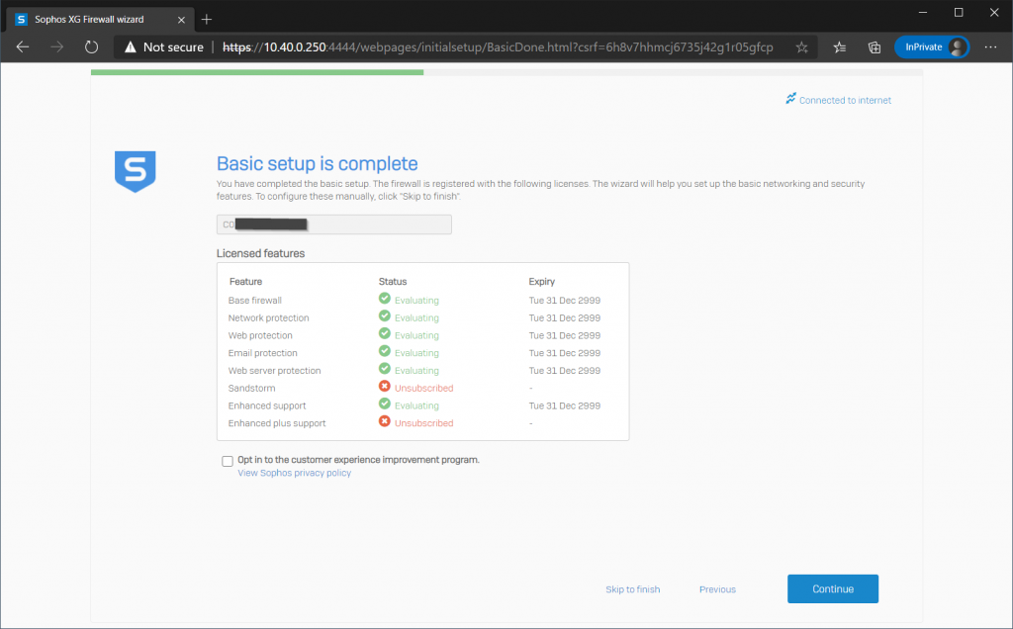Image resolution: width=1013 pixels, height=629 pixels.
Task: Click the wizard progress bar
Action: click(x=506, y=73)
